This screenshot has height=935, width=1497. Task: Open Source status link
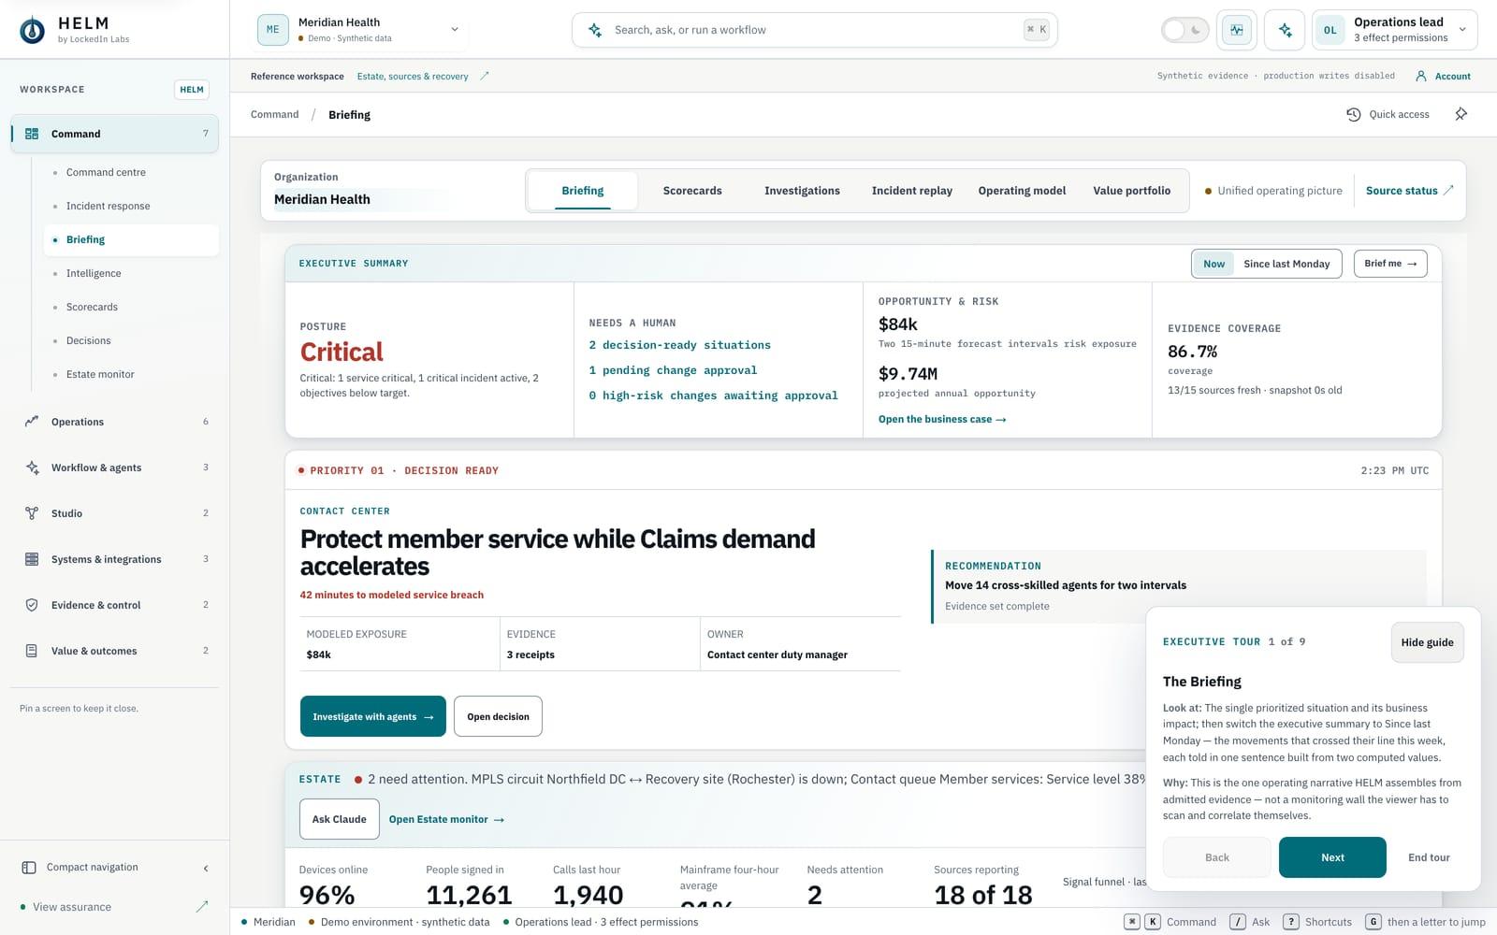point(1409,191)
